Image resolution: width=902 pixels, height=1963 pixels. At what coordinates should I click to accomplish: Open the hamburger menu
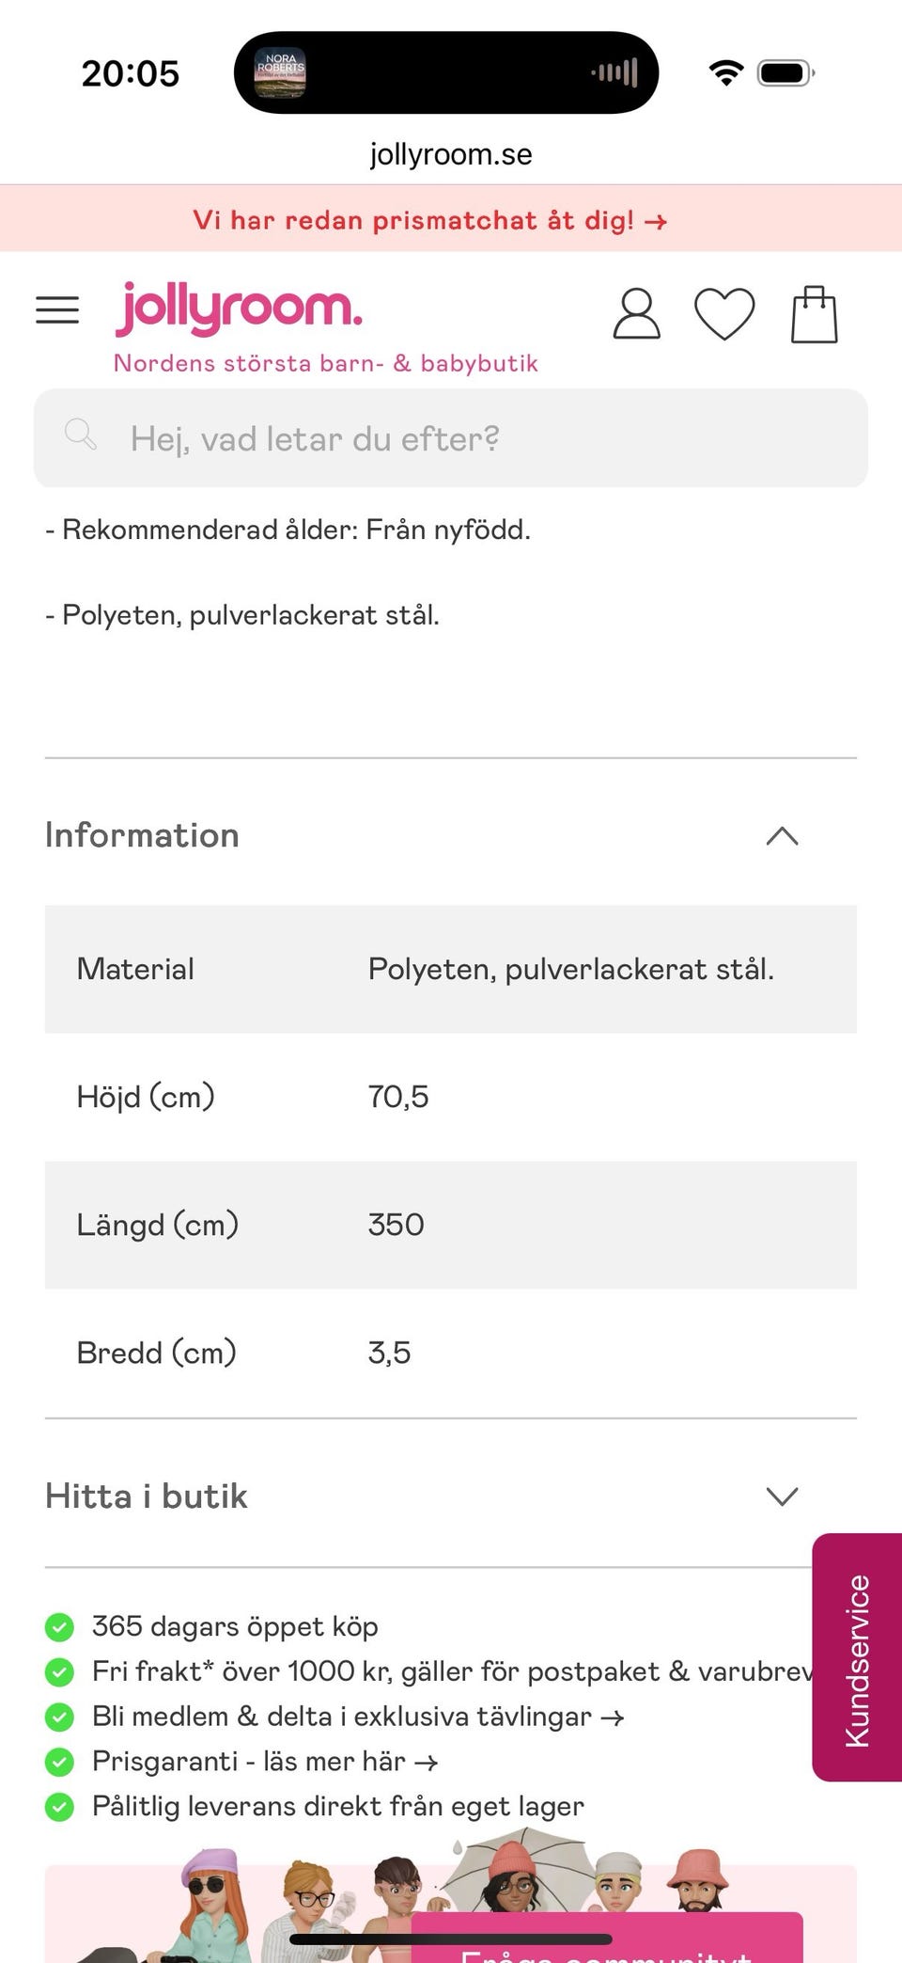[x=57, y=310]
